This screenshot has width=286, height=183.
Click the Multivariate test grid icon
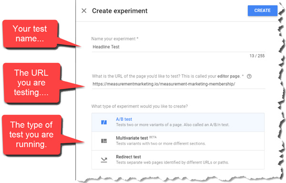(x=104, y=141)
